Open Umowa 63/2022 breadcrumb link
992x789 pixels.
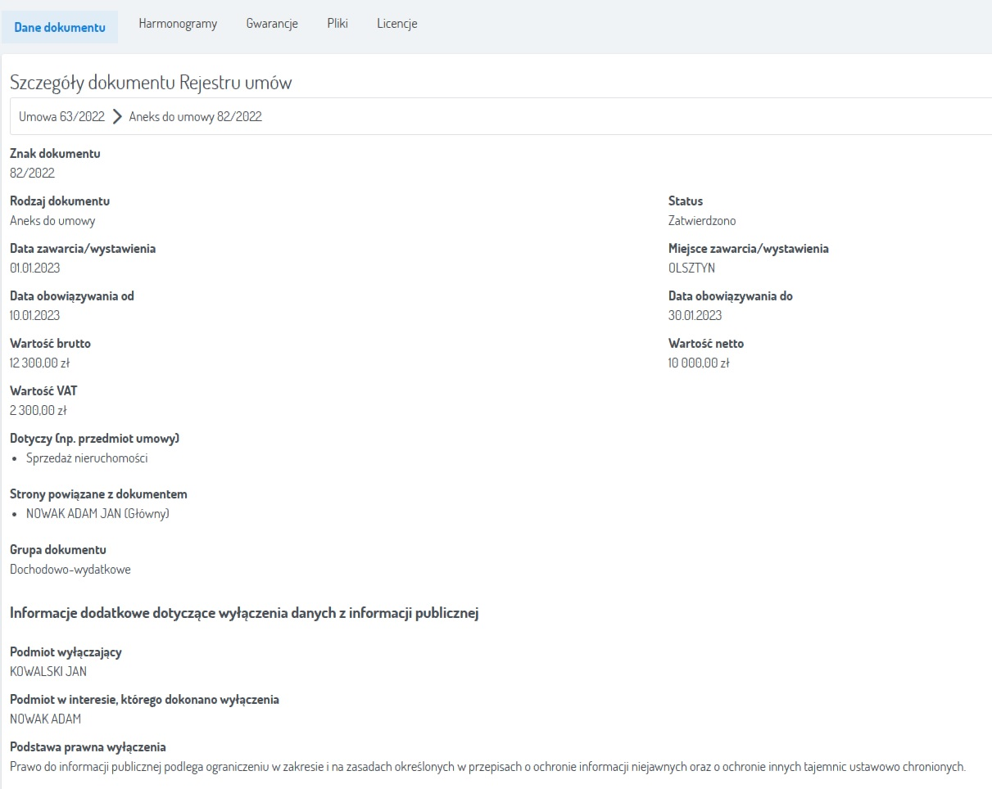click(62, 116)
